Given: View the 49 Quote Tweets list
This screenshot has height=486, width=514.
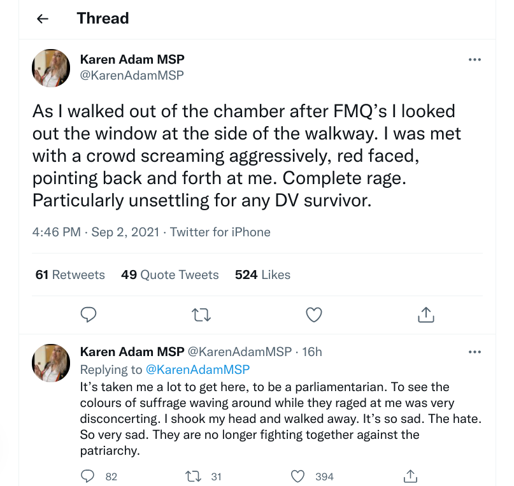Looking at the screenshot, I should coord(170,275).
